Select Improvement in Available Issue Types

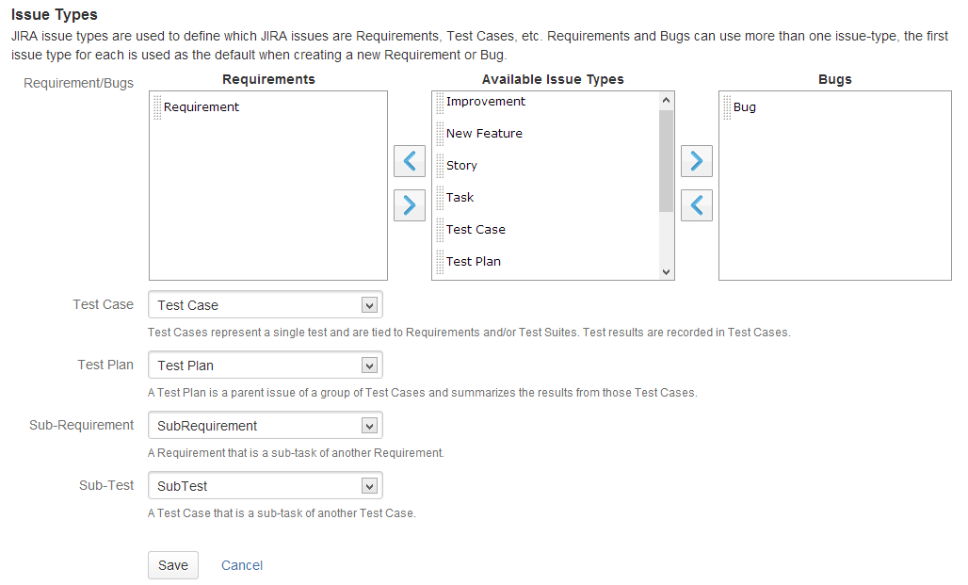point(486,102)
